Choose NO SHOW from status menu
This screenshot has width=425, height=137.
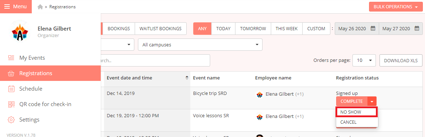tap(357, 112)
